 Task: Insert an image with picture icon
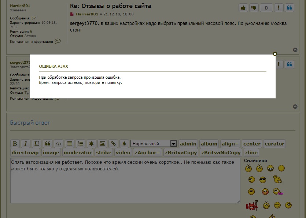coord(102,144)
